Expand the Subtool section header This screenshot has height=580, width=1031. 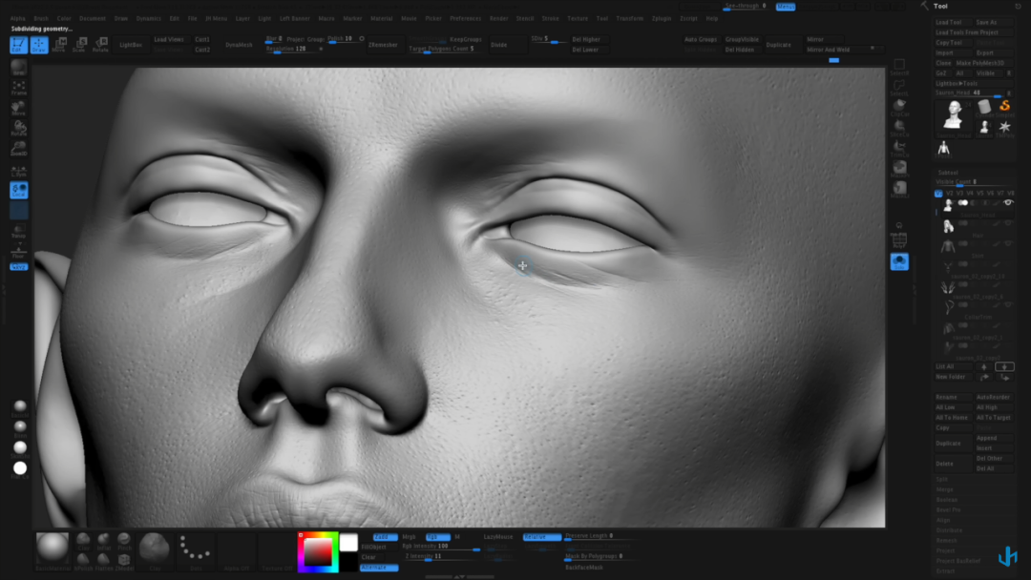point(948,172)
